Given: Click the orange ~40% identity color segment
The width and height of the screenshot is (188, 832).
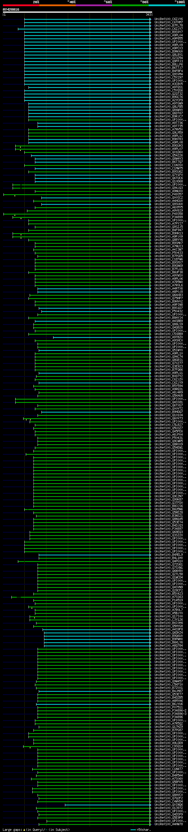Looking at the screenshot, I should (58, 5).
